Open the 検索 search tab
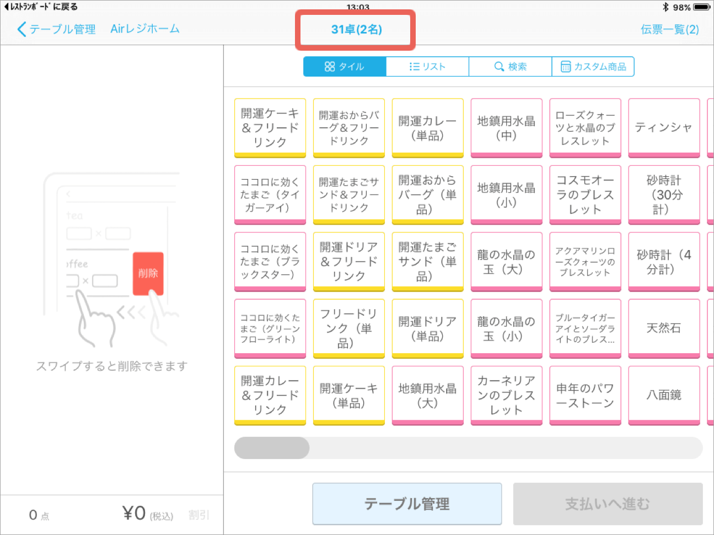The width and height of the screenshot is (714, 535). click(510, 67)
